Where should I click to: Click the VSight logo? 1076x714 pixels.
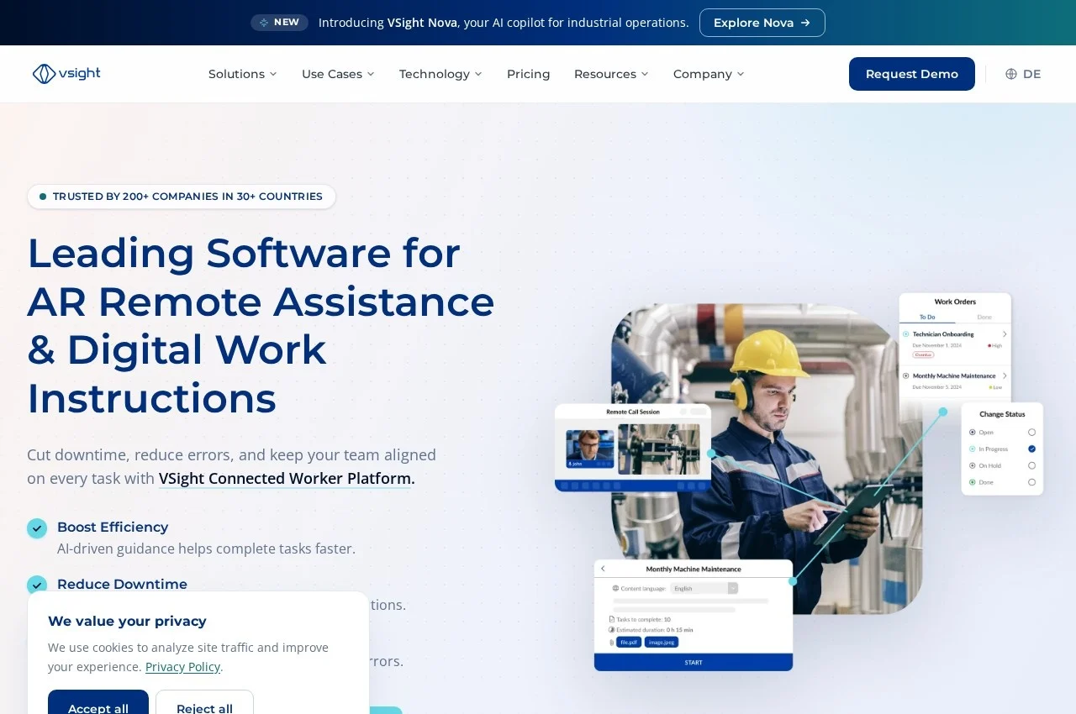pyautogui.click(x=66, y=74)
